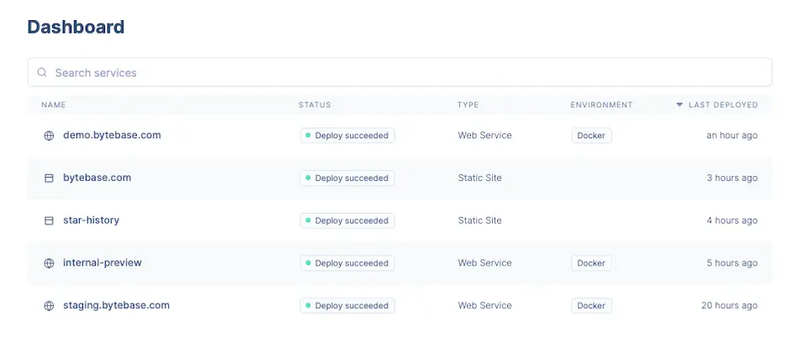Click the Status column header

tap(315, 106)
